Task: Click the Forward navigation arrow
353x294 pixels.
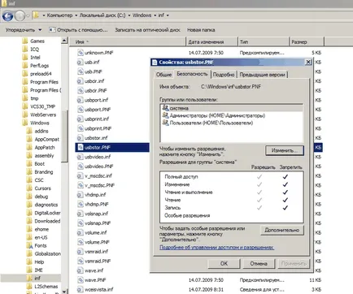Action: [x=20, y=16]
